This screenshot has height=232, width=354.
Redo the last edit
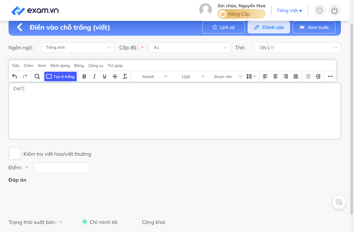tap(25, 76)
